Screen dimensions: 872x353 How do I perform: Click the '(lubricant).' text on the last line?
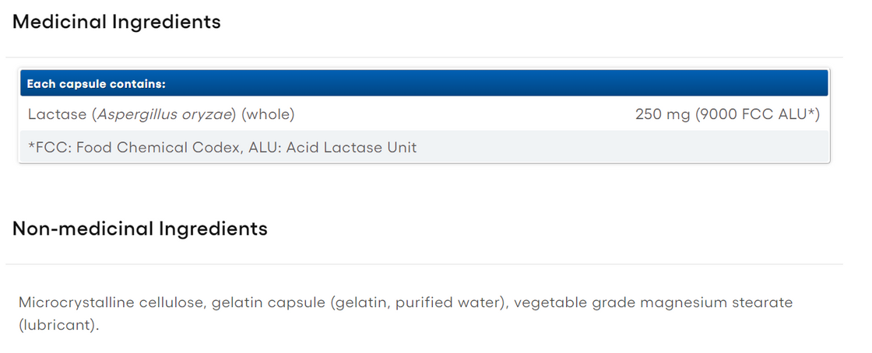point(59,325)
